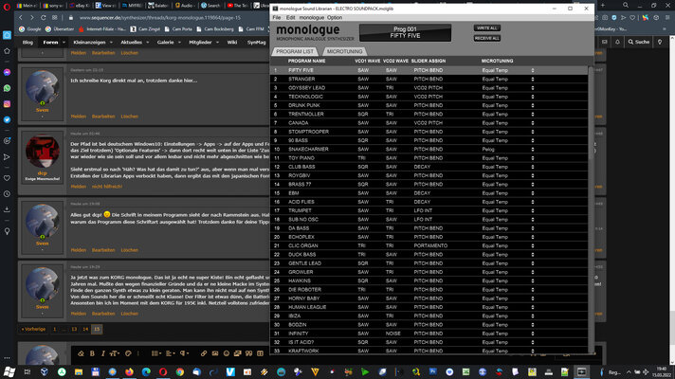
Task: Open the Wiki nav link
Action: point(232,42)
